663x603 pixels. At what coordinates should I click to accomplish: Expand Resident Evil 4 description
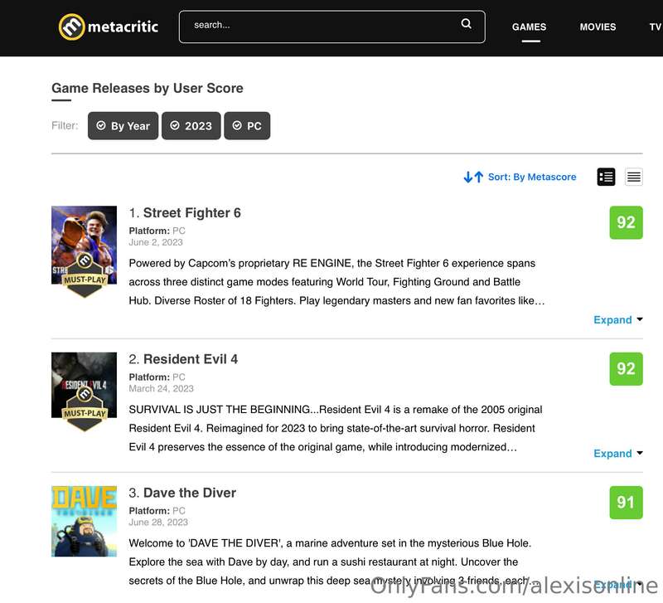click(x=617, y=453)
